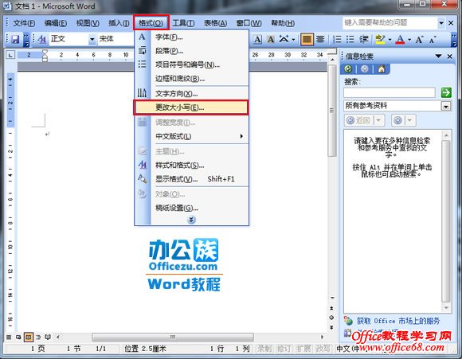Open the font color dropdown arrow
Screen dimensions: 462x359
[x=409, y=40]
